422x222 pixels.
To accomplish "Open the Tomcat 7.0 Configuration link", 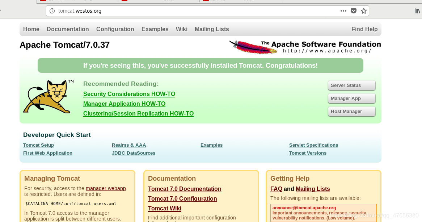I will (x=182, y=198).
